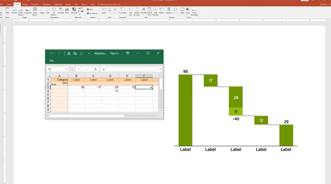Open the File menu in the worksheet window
This screenshot has width=331, height=184.
pos(52,61)
